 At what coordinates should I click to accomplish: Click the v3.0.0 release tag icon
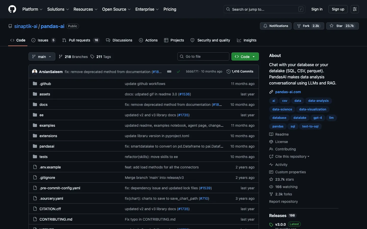pos(271,225)
